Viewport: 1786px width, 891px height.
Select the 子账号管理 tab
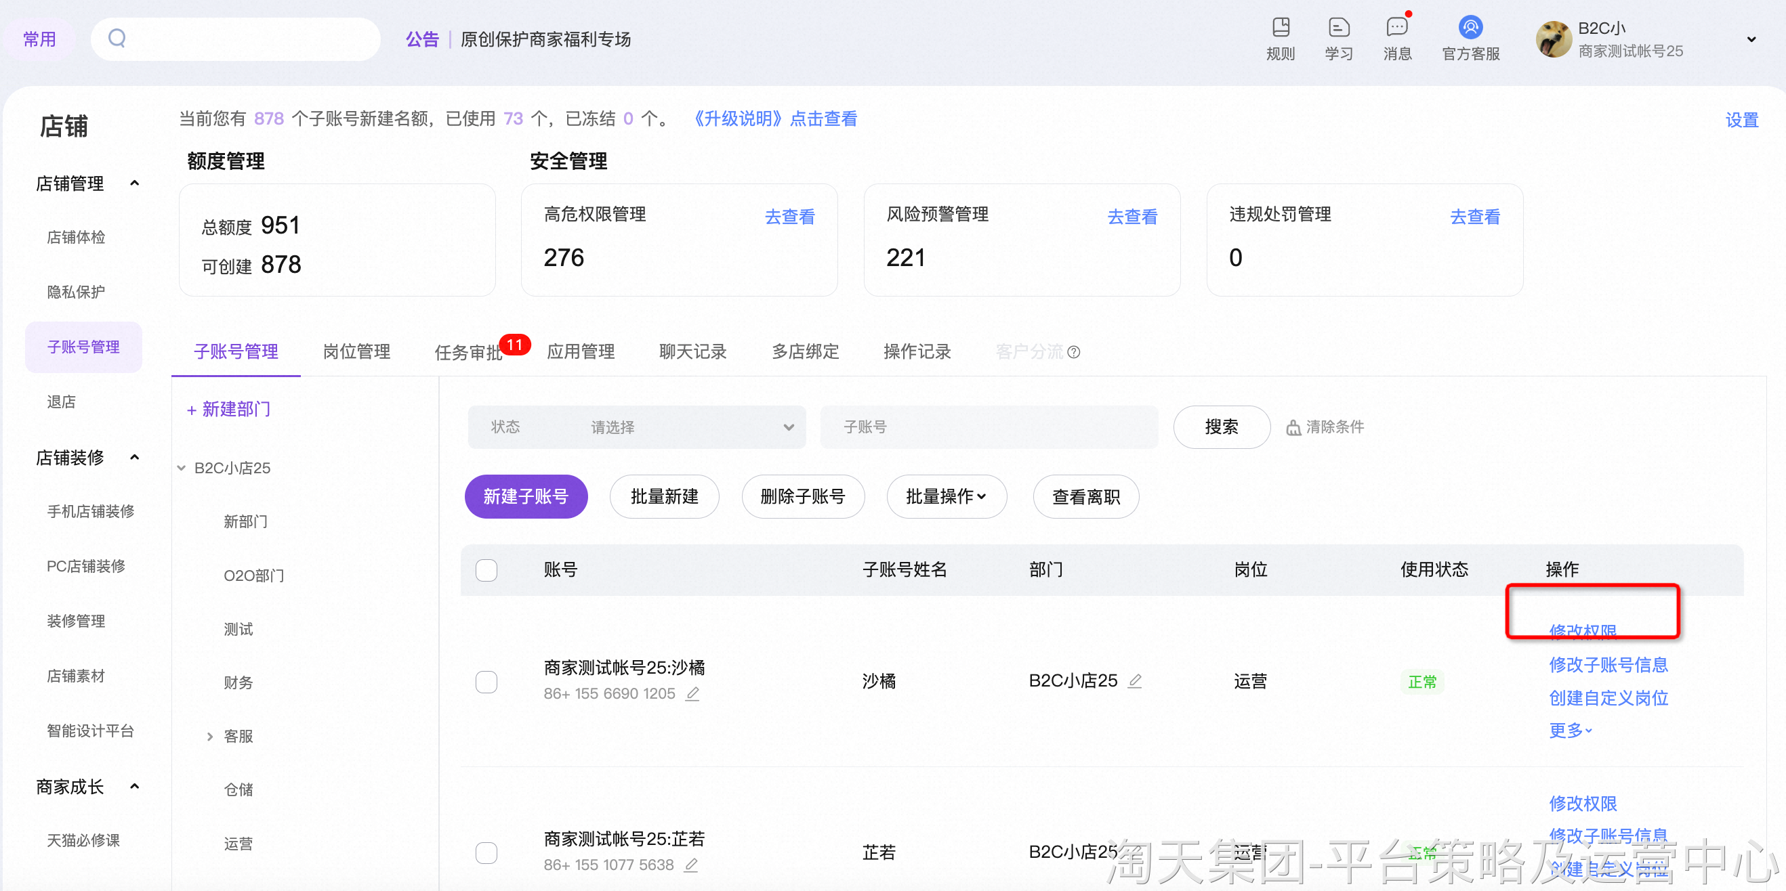coord(236,351)
